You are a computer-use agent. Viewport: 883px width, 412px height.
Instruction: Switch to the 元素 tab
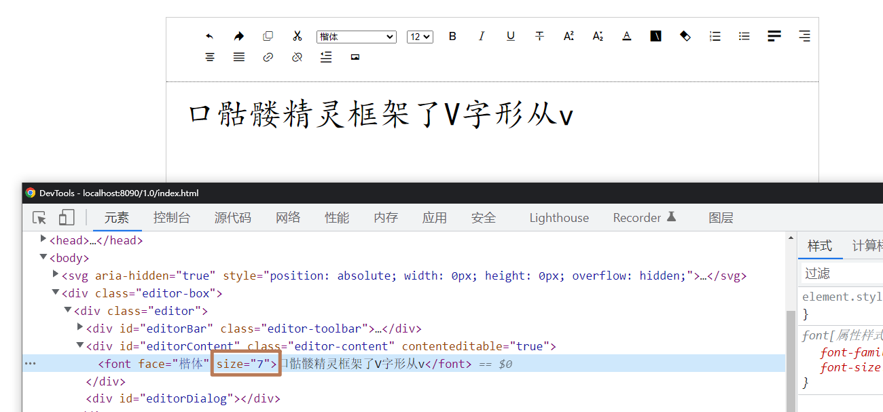[x=117, y=218]
